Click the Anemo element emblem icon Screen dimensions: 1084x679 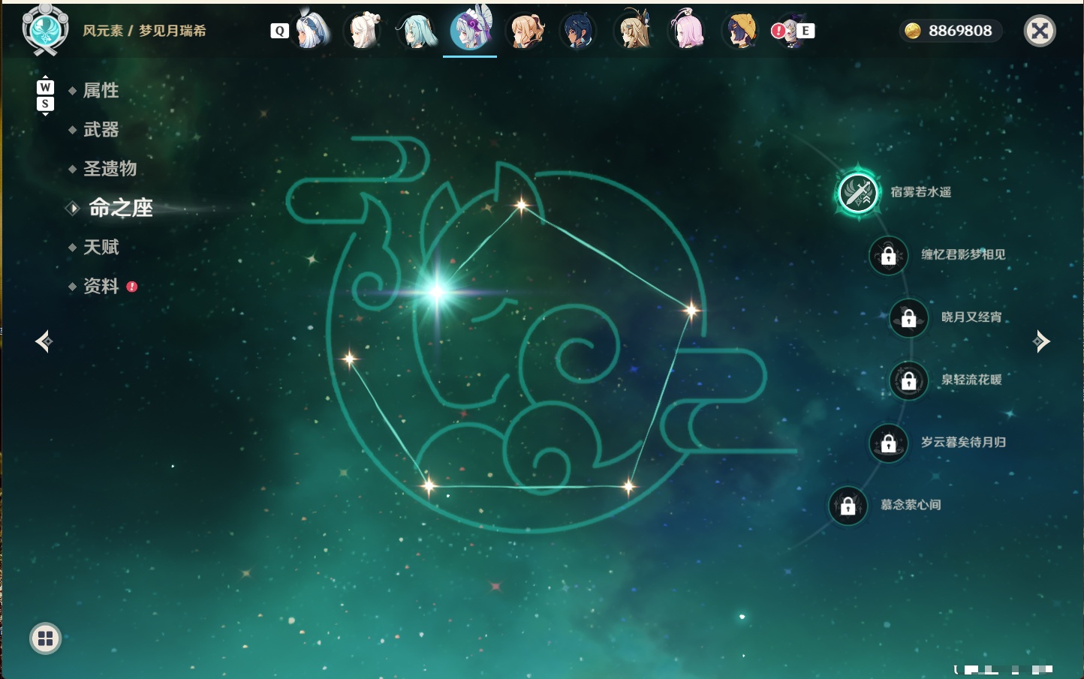[45, 29]
